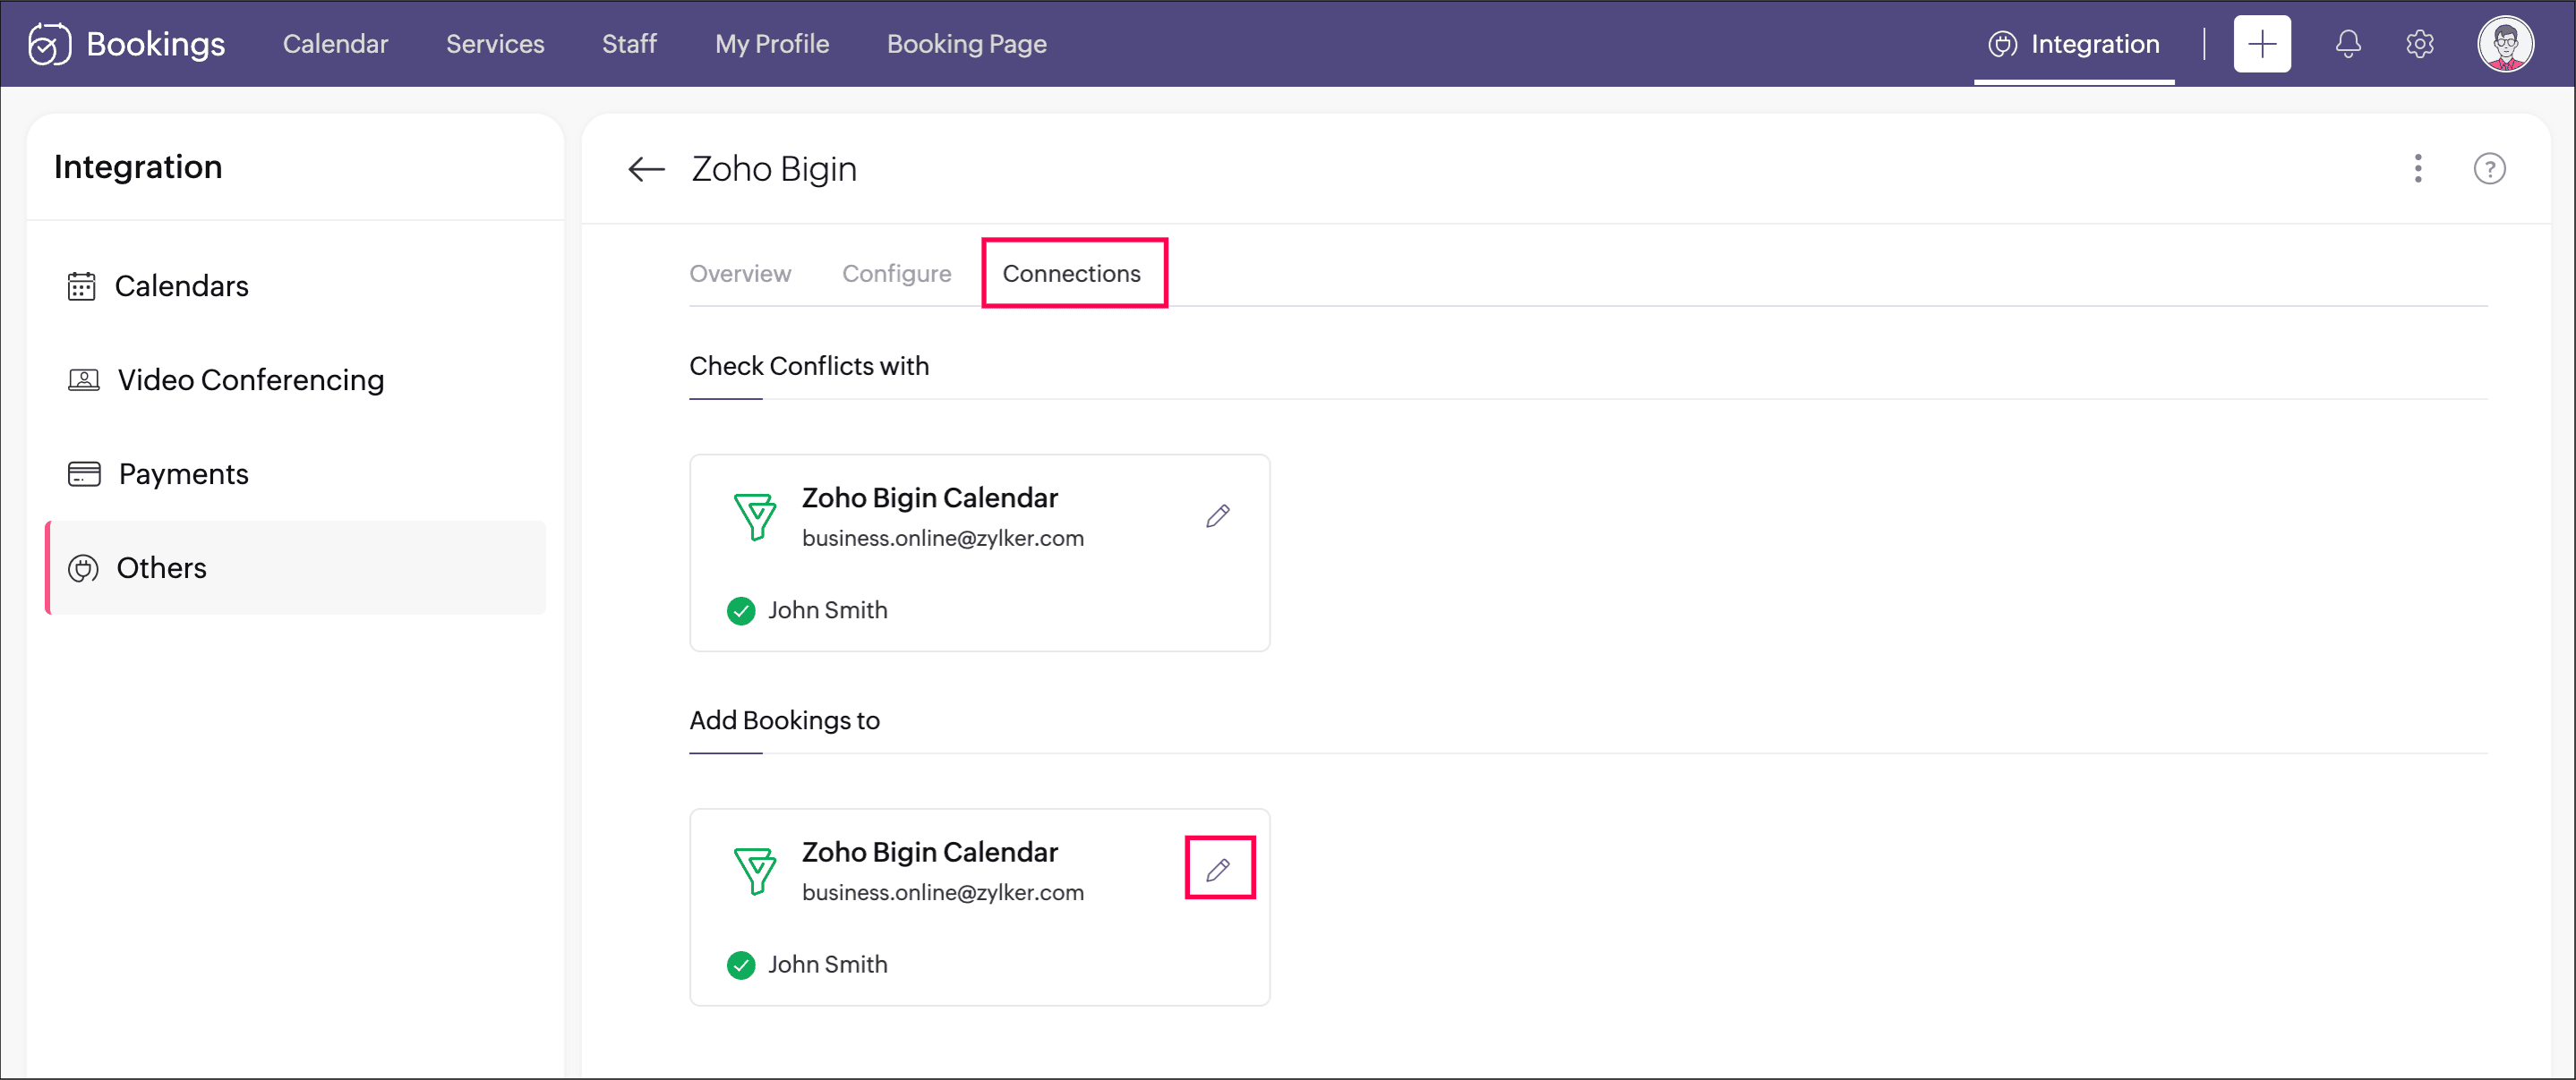2576x1080 pixels.
Task: Edit the Check Conflicts calendar connection
Action: tap(1217, 516)
